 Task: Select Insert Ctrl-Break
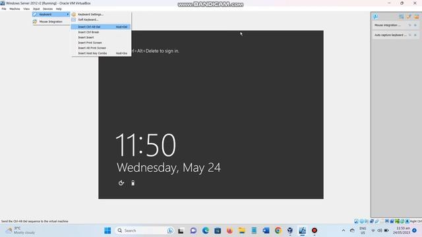click(101, 32)
